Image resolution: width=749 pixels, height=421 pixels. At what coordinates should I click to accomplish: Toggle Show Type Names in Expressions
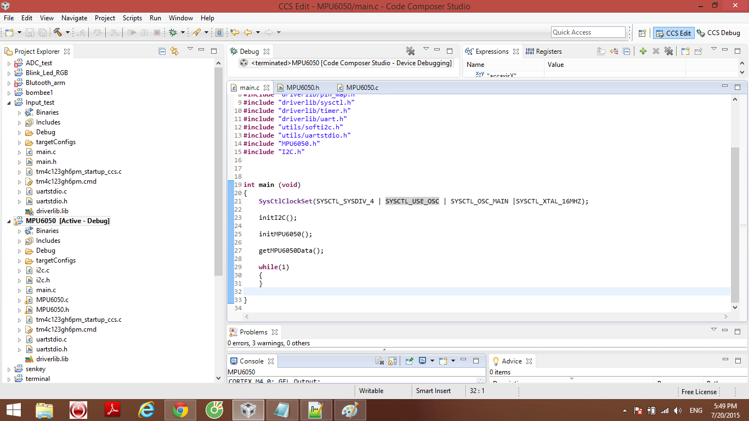(x=602, y=51)
